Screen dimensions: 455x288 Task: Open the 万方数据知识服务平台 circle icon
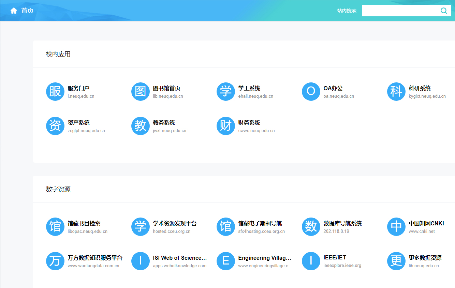[x=55, y=261]
